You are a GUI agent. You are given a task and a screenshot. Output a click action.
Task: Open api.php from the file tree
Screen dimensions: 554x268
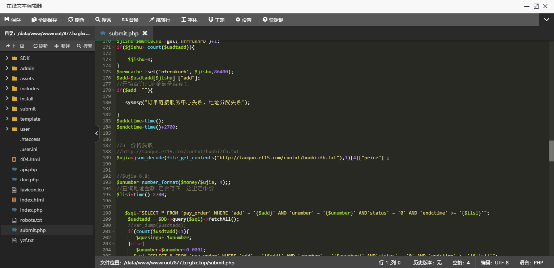click(29, 169)
